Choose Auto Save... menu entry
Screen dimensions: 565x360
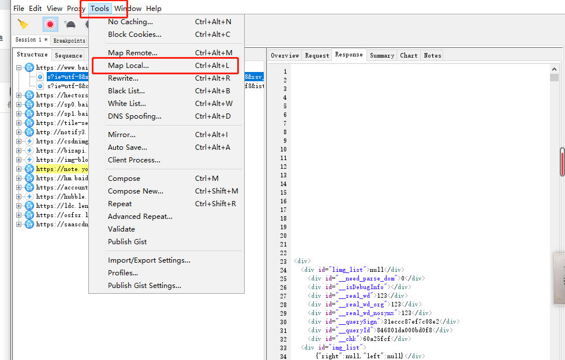click(166, 147)
